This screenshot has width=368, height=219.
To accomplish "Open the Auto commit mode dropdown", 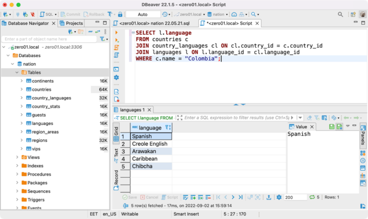I will (143, 14).
